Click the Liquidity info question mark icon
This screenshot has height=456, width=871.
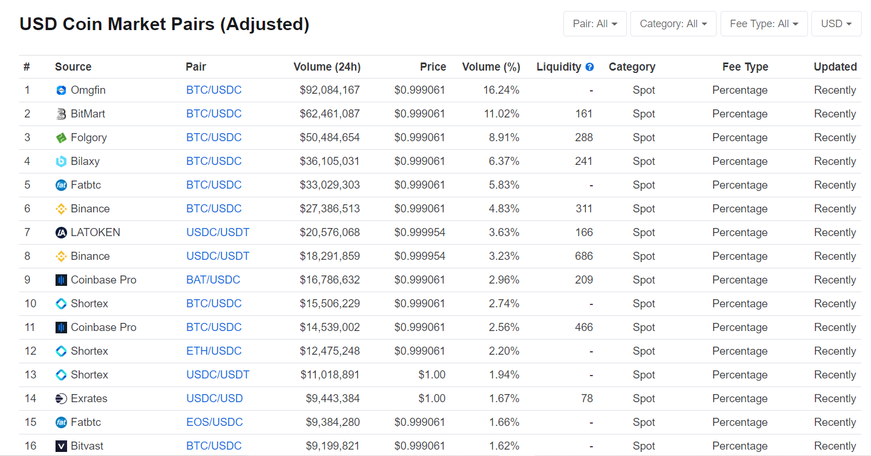tap(589, 67)
